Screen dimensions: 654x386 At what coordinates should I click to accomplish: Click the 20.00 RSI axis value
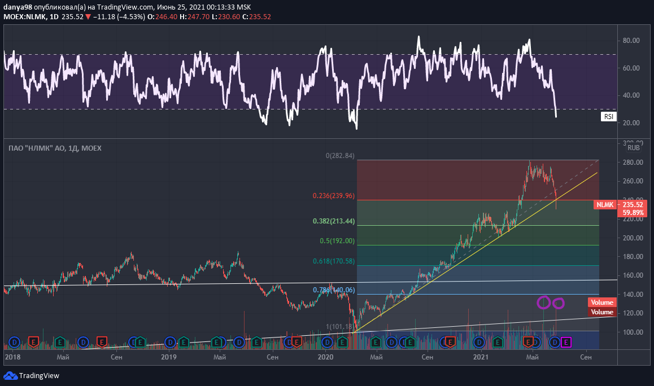(x=631, y=122)
